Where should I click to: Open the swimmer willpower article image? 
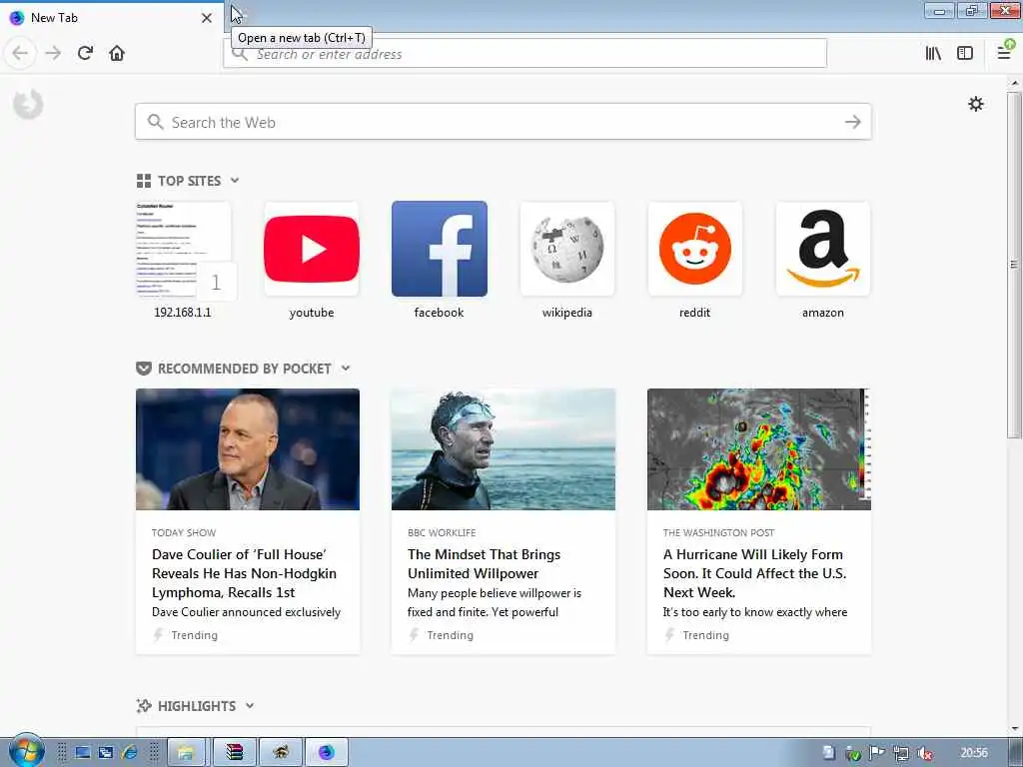tap(504, 449)
